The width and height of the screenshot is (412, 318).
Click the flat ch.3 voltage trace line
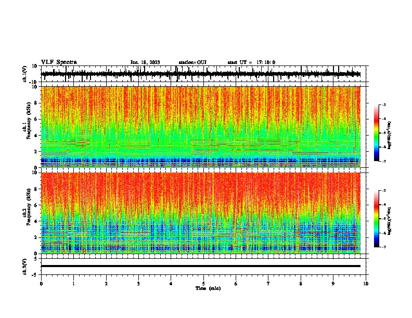(201, 266)
